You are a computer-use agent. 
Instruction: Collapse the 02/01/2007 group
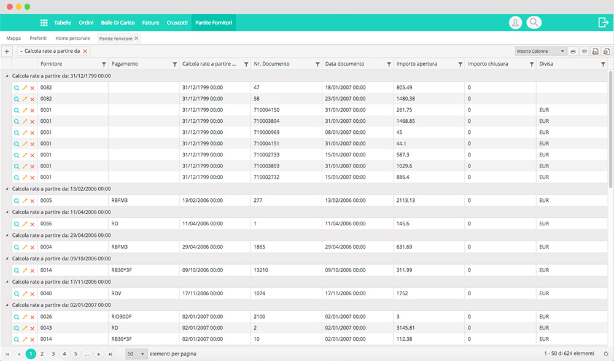[x=7, y=305]
